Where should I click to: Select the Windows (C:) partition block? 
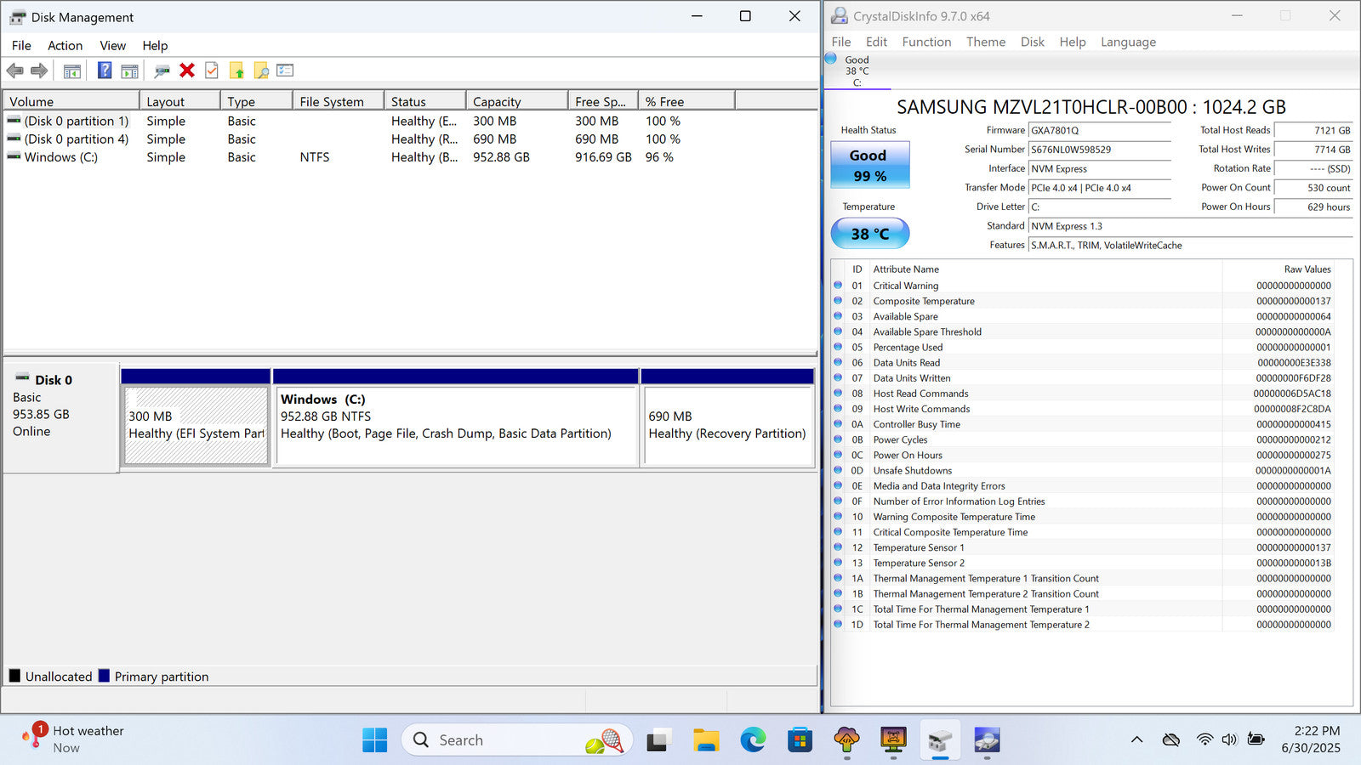[x=456, y=425]
